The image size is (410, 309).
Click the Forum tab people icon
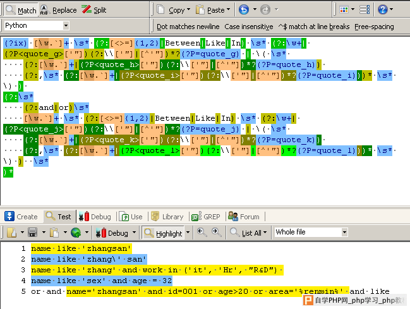233,216
